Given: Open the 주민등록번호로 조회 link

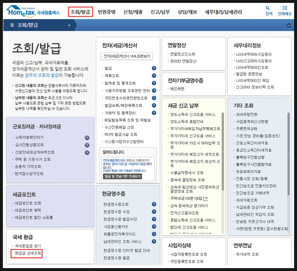Looking at the screenshot, I should point(187,262).
